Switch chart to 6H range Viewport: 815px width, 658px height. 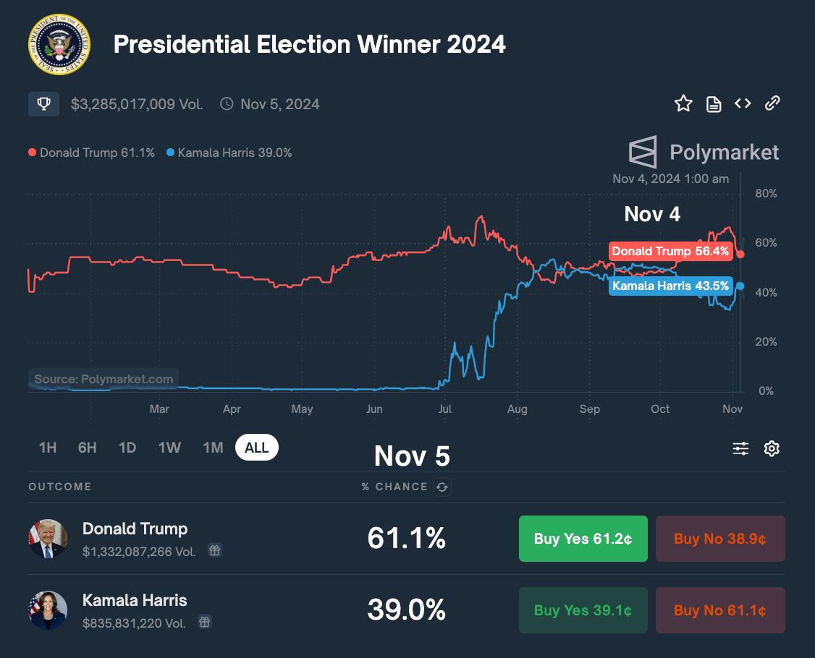pos(88,448)
